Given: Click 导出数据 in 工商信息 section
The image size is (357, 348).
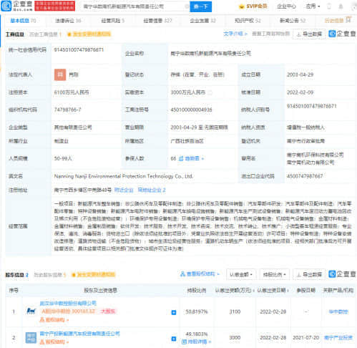Looking at the screenshot, I should pyautogui.click(x=309, y=34).
